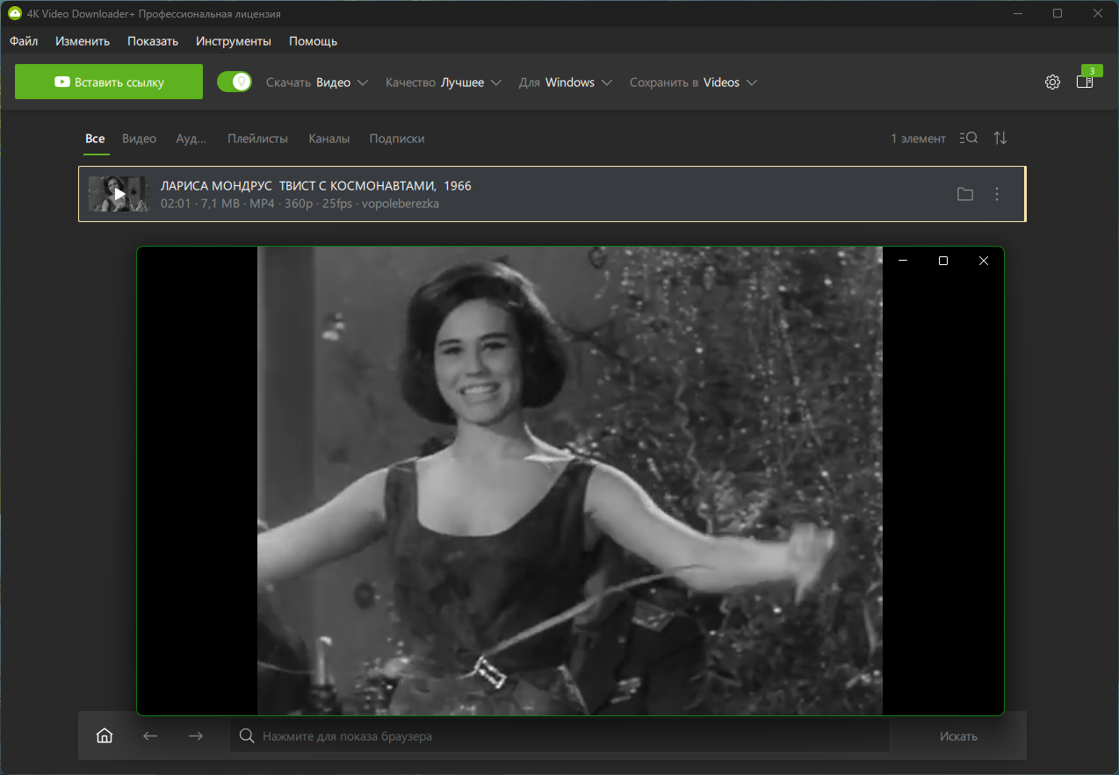Viewport: 1119px width, 775px height.
Task: Open the notifications panel icon with badge
Action: [x=1085, y=82]
